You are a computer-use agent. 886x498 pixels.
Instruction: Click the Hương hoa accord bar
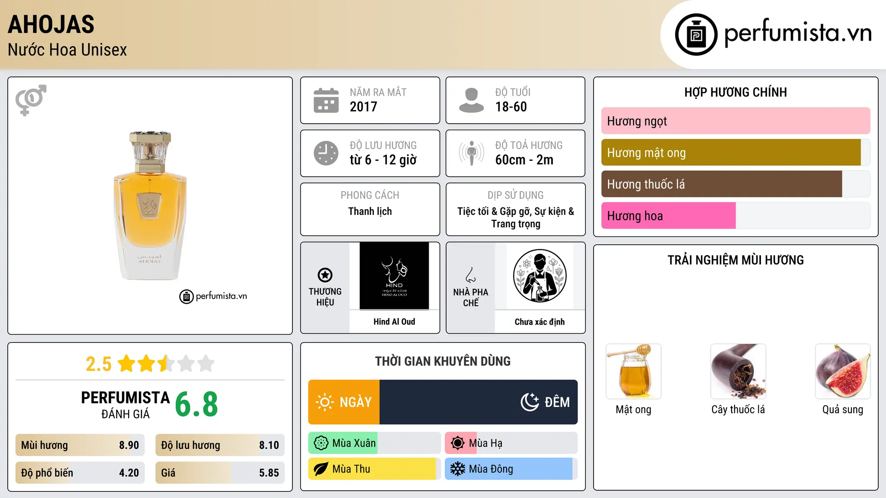pos(736,216)
